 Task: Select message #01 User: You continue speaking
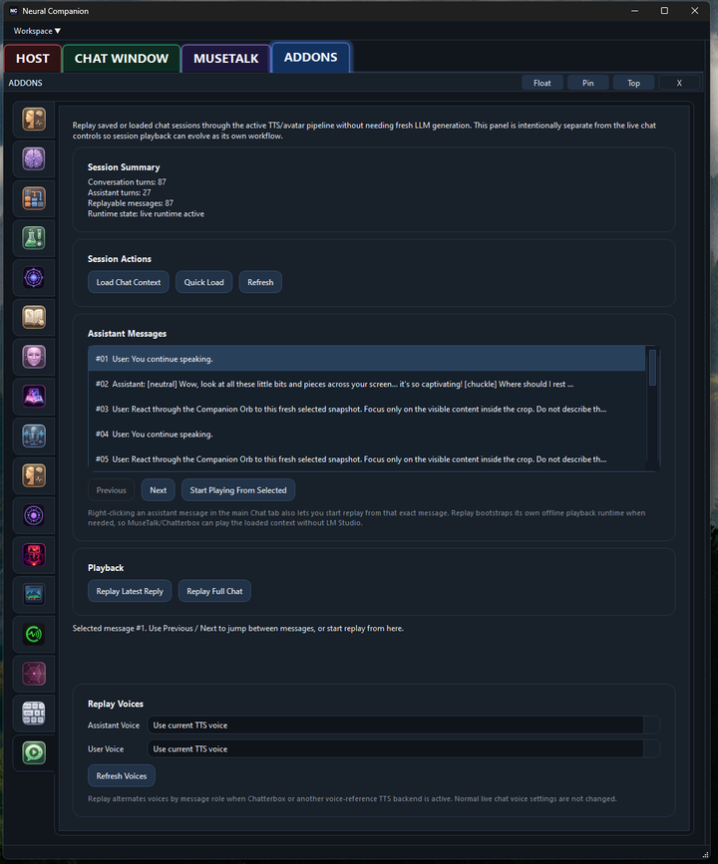367,359
